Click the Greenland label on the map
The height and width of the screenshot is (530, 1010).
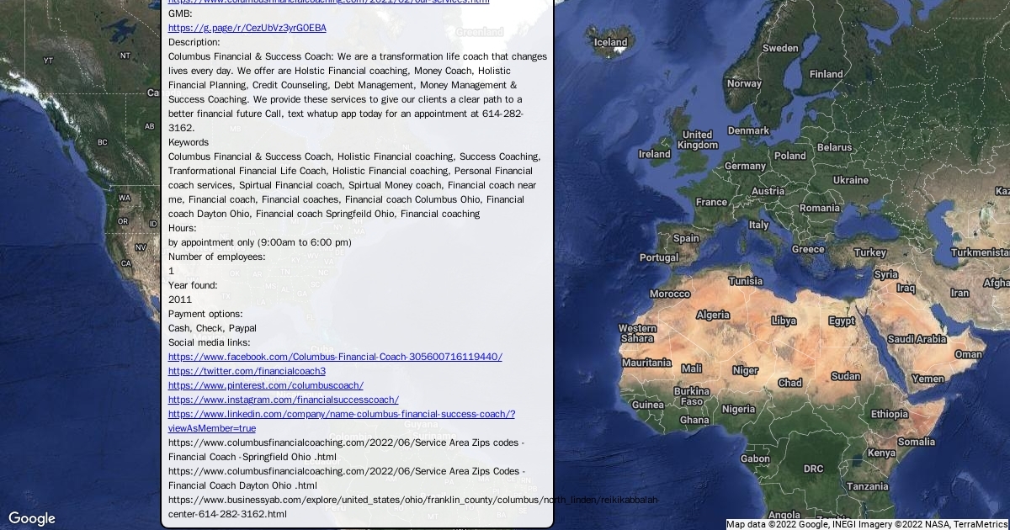[x=481, y=32]
